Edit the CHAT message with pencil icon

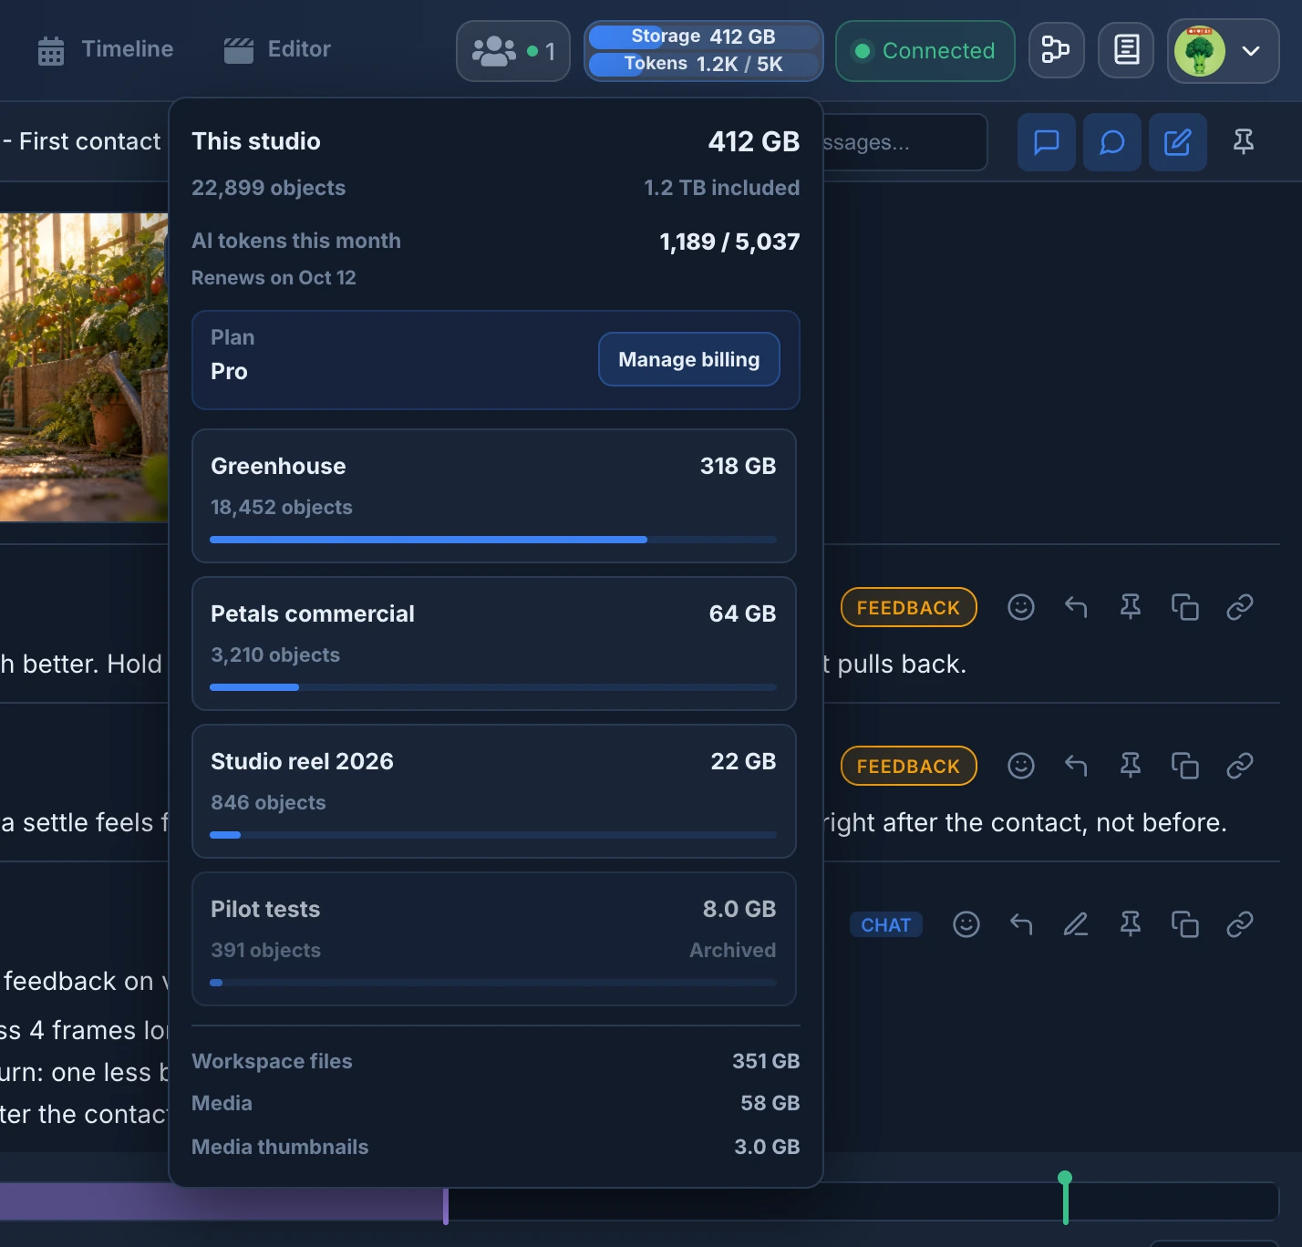(x=1075, y=924)
